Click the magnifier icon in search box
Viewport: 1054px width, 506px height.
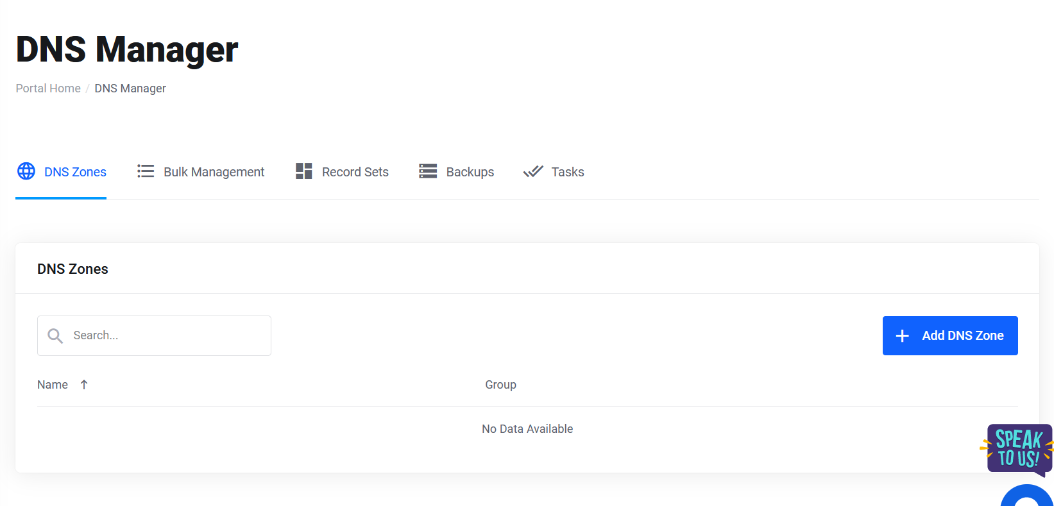click(x=56, y=335)
